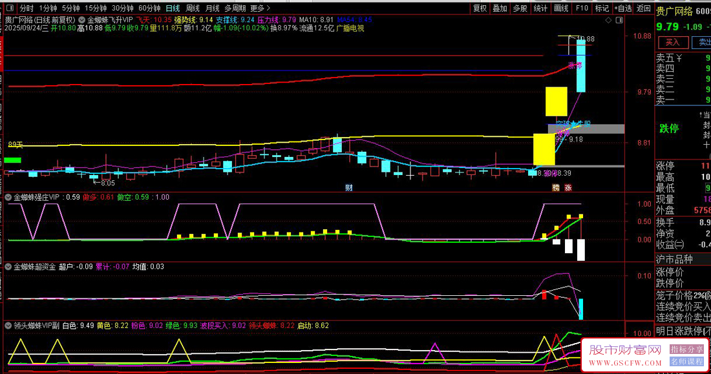Viewport: 711px width, 374px height.
Task: Click the 涨 badge icon below candles
Action: pos(568,188)
